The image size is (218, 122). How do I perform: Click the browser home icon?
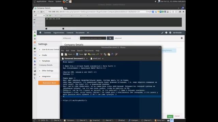tap(180, 12)
